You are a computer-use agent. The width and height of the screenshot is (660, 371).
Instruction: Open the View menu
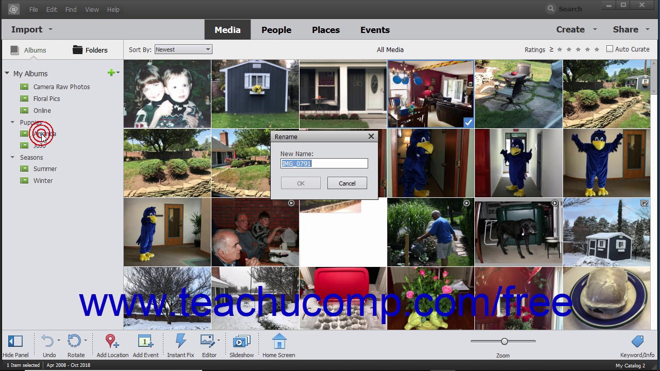click(92, 9)
